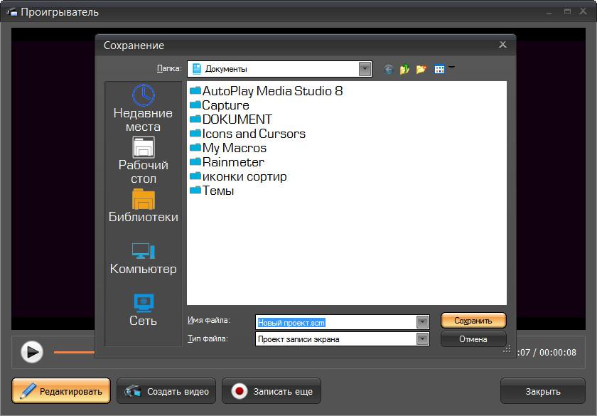Play the recorded video

(x=31, y=352)
